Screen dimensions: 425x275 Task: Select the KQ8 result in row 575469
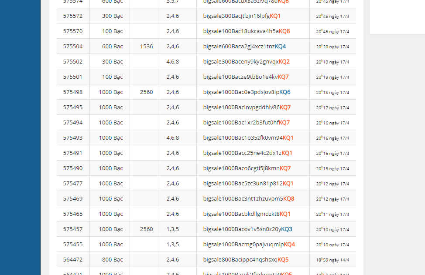point(288,199)
